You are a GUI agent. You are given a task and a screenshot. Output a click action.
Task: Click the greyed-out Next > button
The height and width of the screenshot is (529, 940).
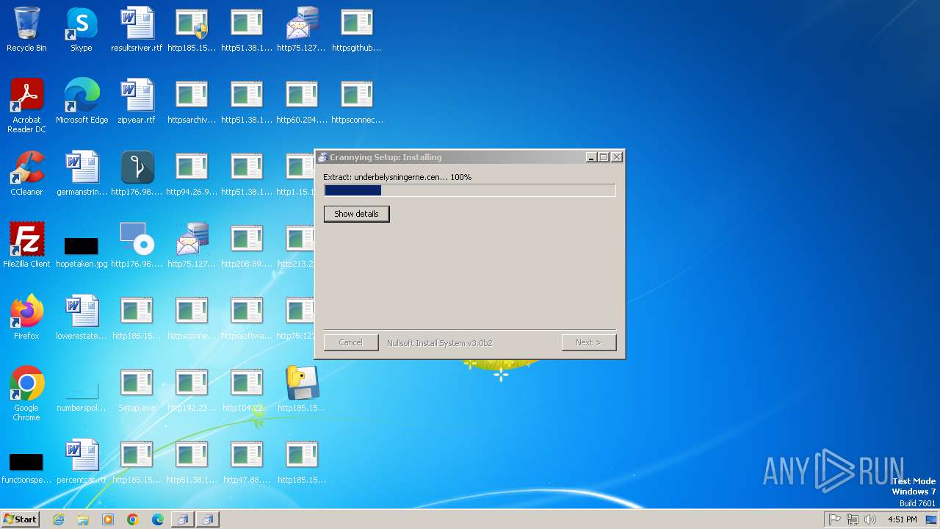[588, 342]
